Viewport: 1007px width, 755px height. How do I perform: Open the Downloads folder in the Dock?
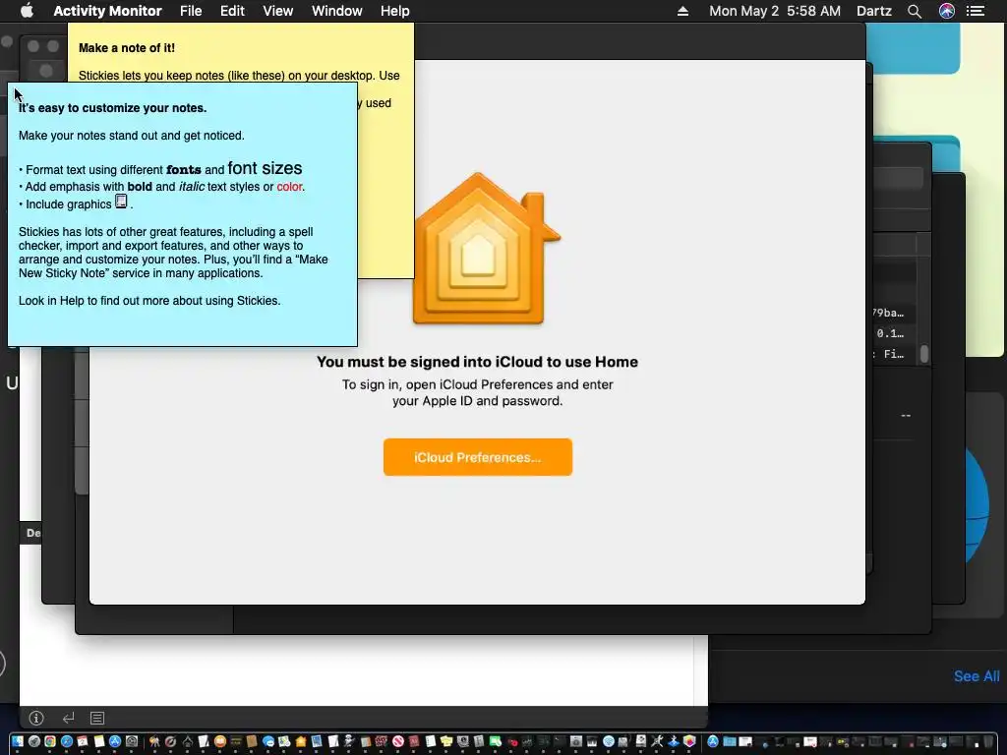tap(730, 741)
